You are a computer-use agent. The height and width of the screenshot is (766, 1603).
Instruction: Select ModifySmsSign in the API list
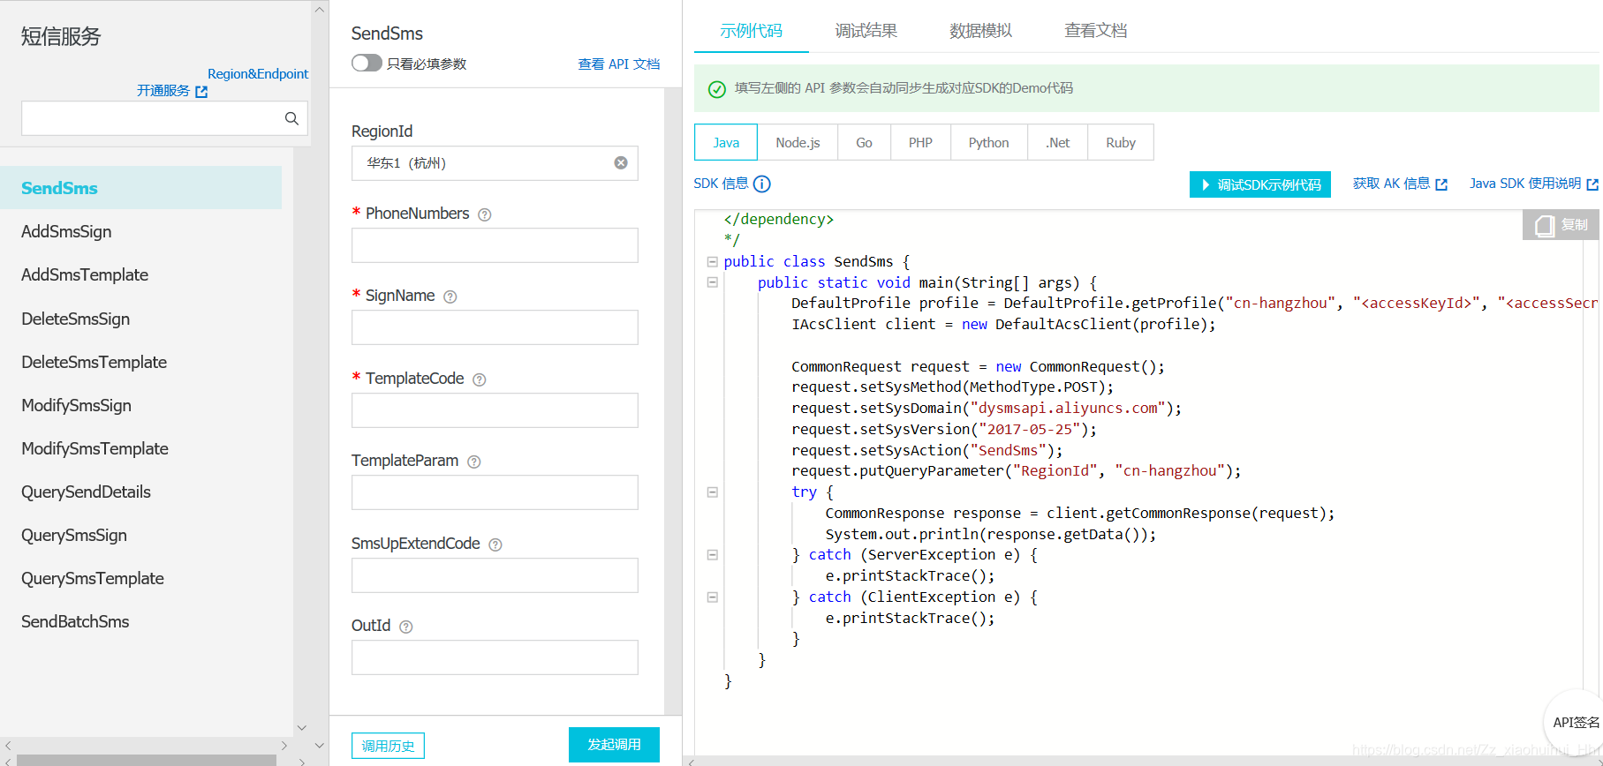pyautogui.click(x=76, y=405)
